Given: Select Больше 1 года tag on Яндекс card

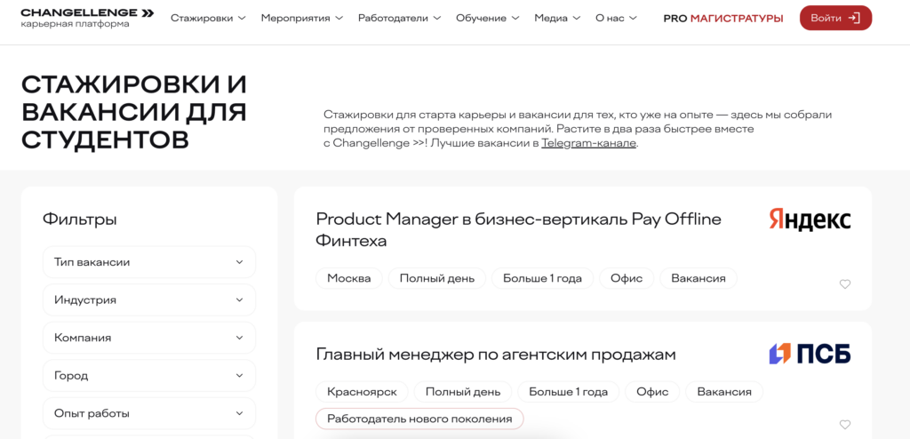Looking at the screenshot, I should pos(542,278).
